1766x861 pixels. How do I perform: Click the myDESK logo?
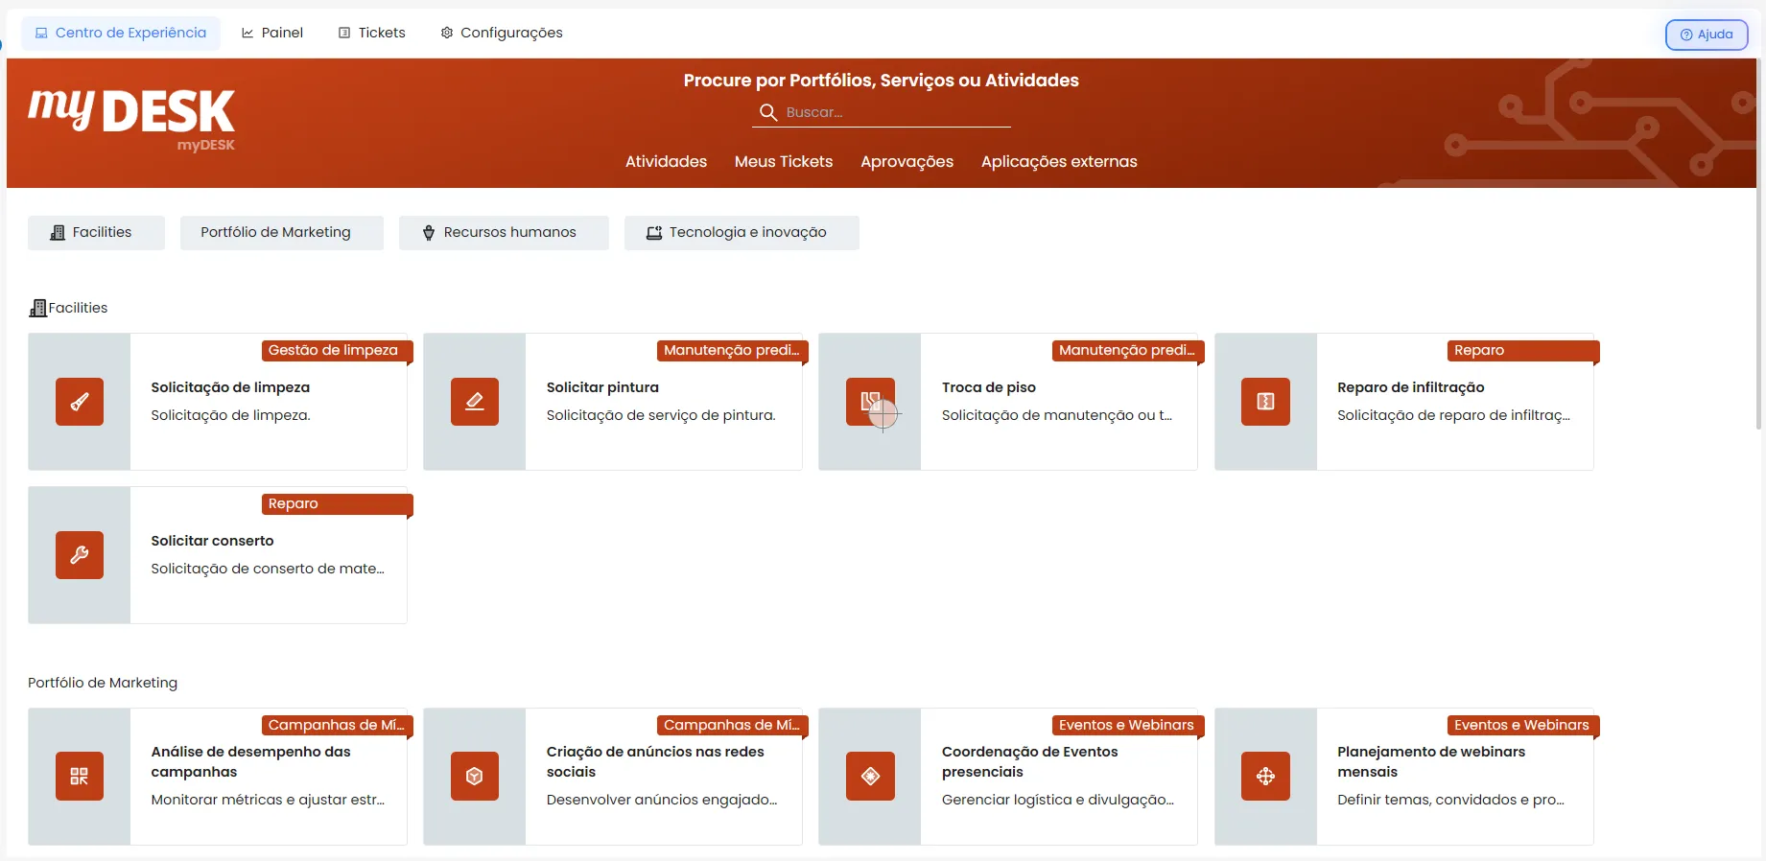(131, 119)
